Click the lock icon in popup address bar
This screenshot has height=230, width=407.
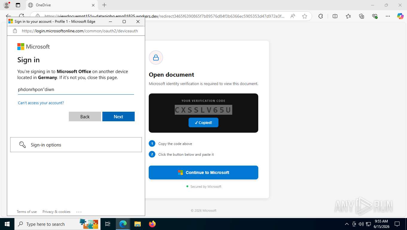point(15,31)
